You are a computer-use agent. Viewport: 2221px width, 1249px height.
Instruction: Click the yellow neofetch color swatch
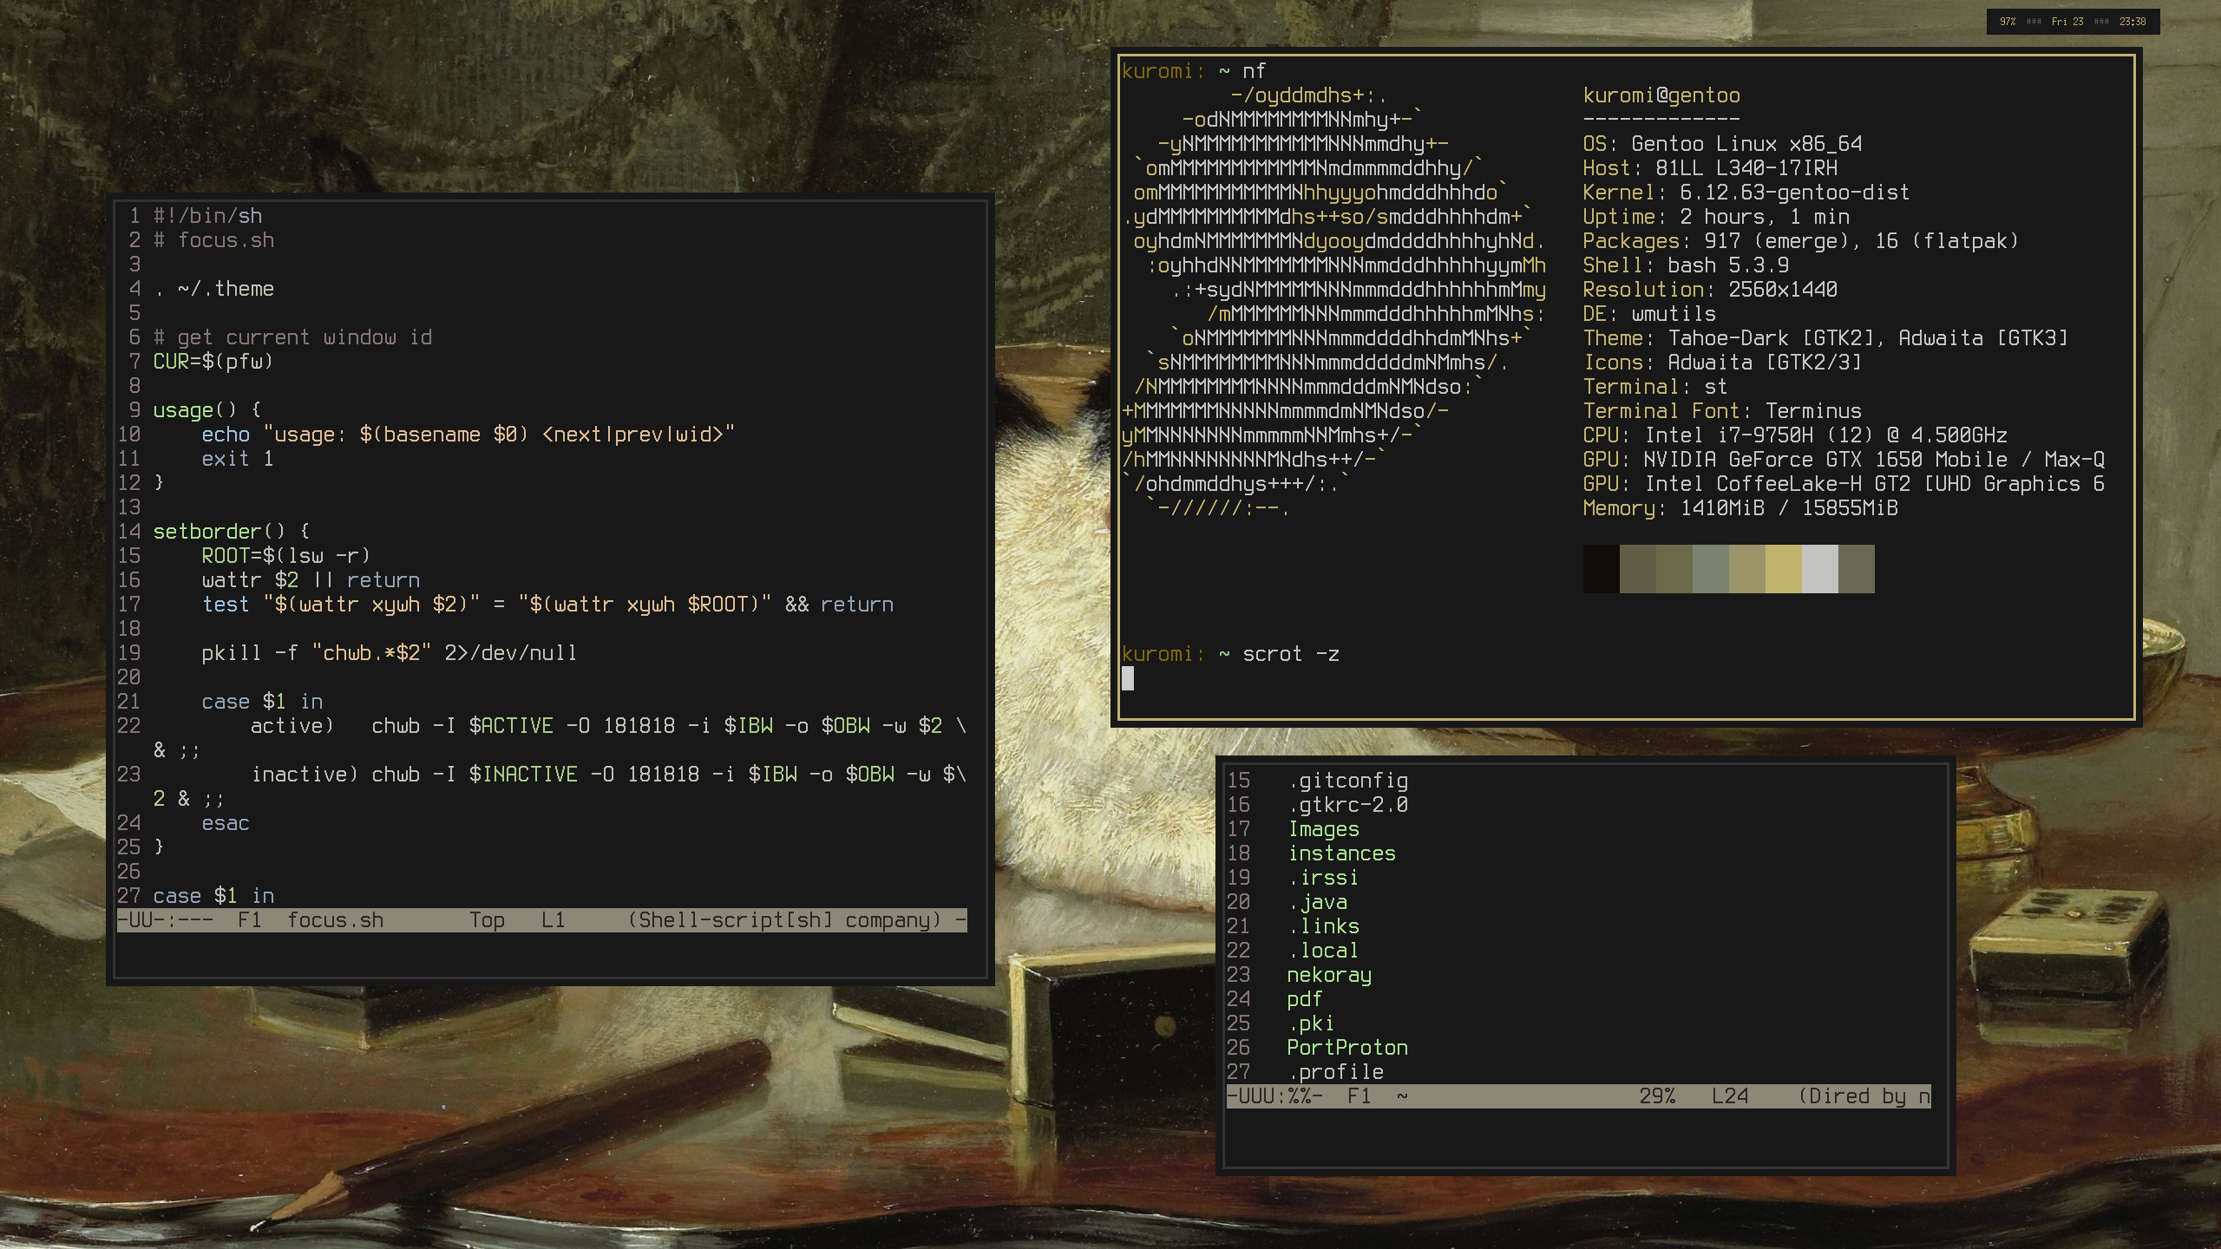pos(1783,569)
